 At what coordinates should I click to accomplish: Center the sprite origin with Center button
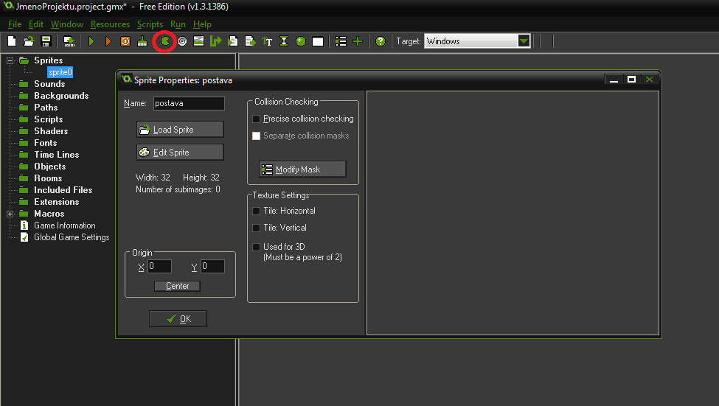(x=177, y=286)
